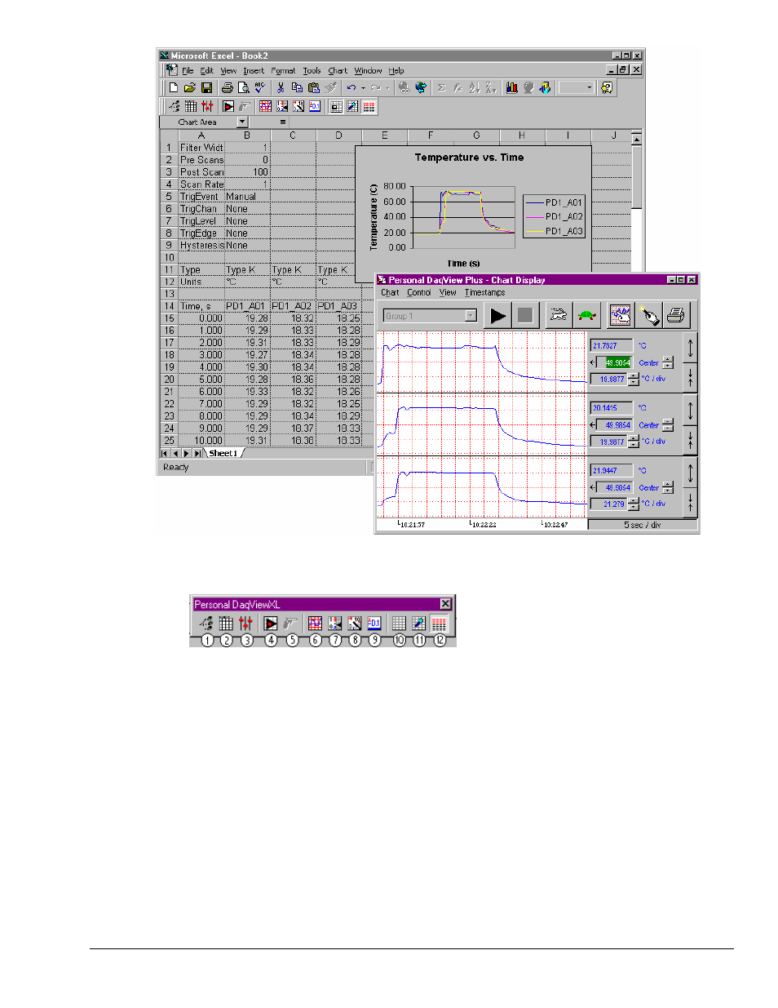Toggle pressed red grid icon 12 in floating toolbar
This screenshot has height=1008, width=778.
click(439, 624)
